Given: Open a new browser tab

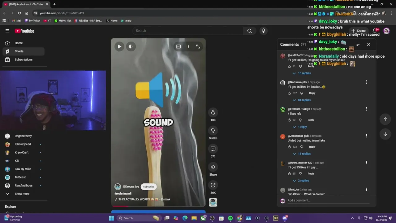Looking at the screenshot, I should click(x=54, y=4).
